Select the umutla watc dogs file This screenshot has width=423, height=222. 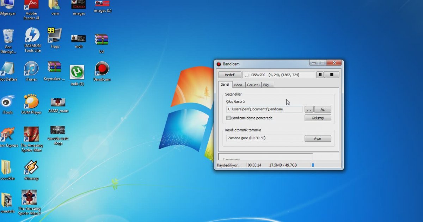point(59,135)
